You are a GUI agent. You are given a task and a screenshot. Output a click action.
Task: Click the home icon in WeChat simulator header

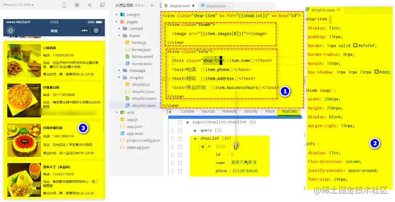point(10,31)
